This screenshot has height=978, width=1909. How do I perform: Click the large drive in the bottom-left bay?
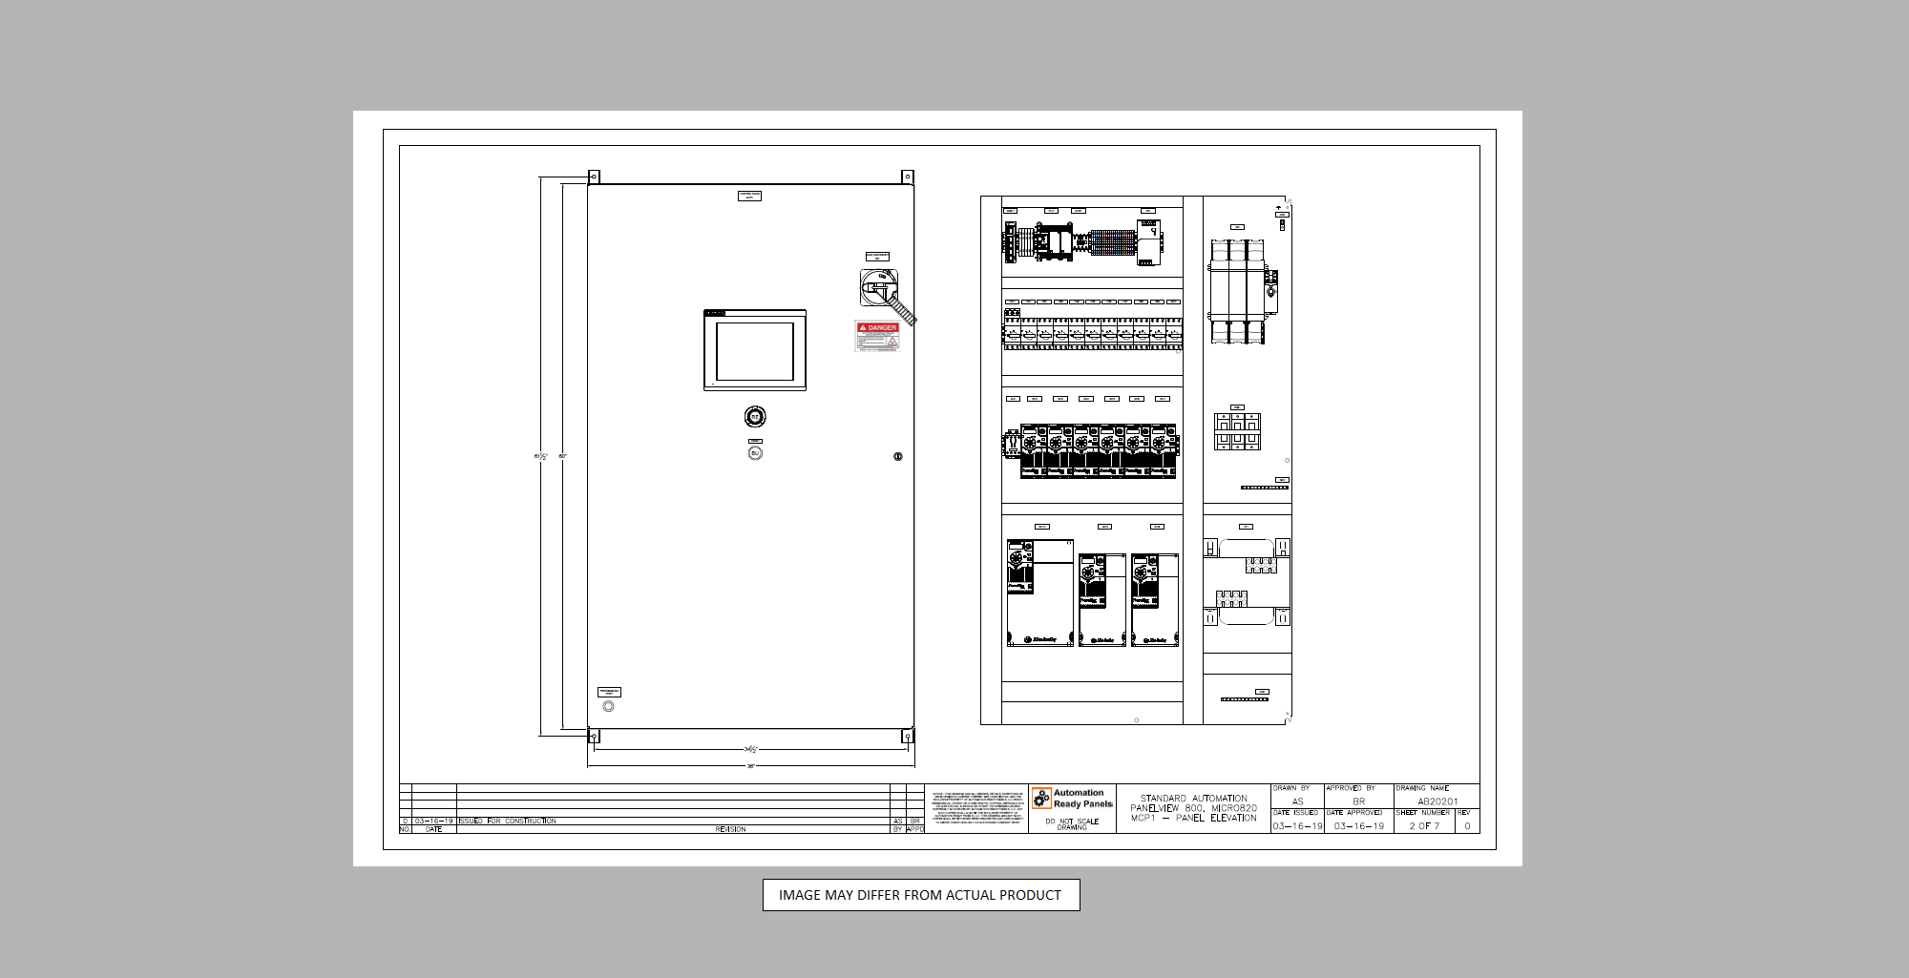click(x=1040, y=593)
